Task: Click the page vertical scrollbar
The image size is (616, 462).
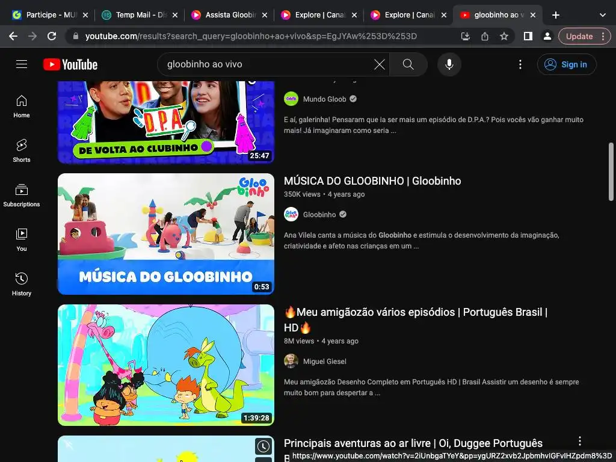Action: (611, 172)
